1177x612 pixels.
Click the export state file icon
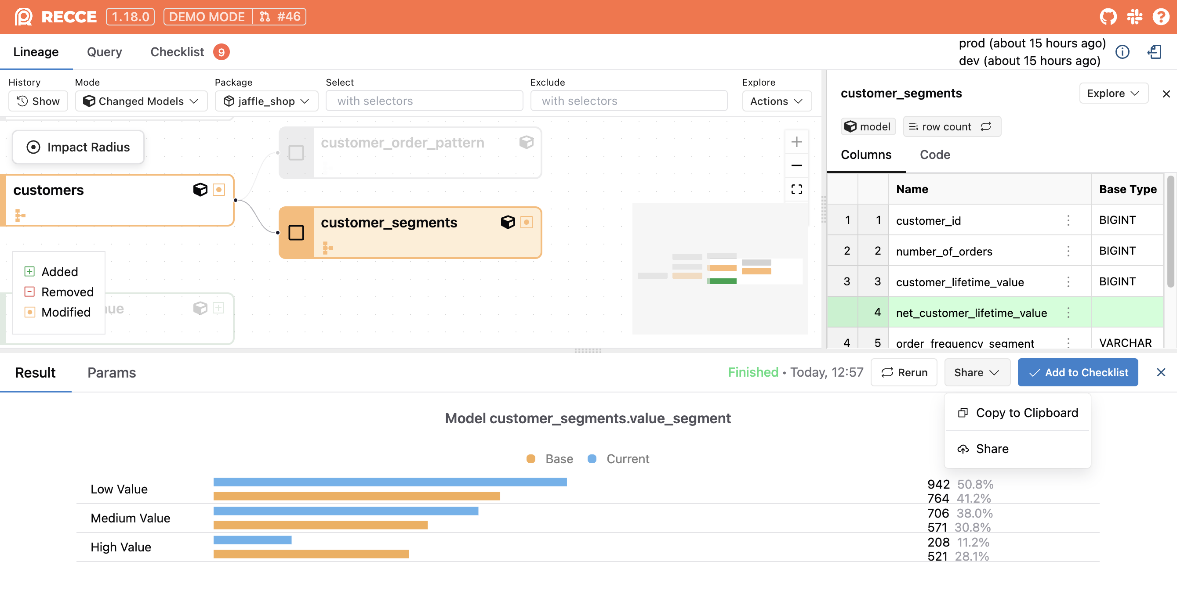pos(1155,52)
